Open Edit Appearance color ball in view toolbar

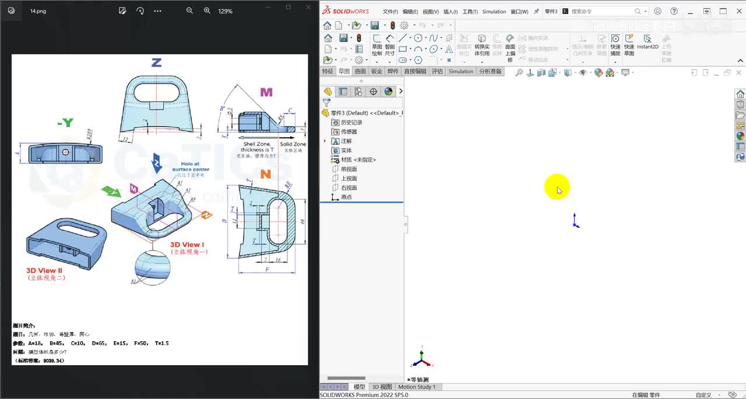click(598, 72)
